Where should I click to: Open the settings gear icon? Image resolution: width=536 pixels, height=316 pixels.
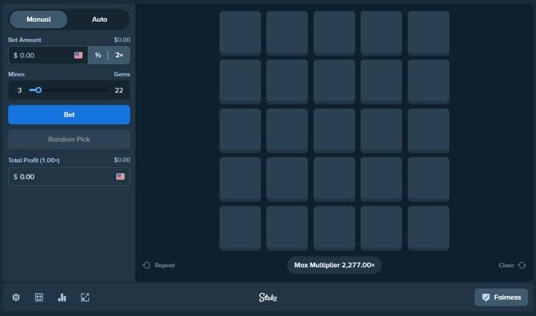pyautogui.click(x=16, y=297)
